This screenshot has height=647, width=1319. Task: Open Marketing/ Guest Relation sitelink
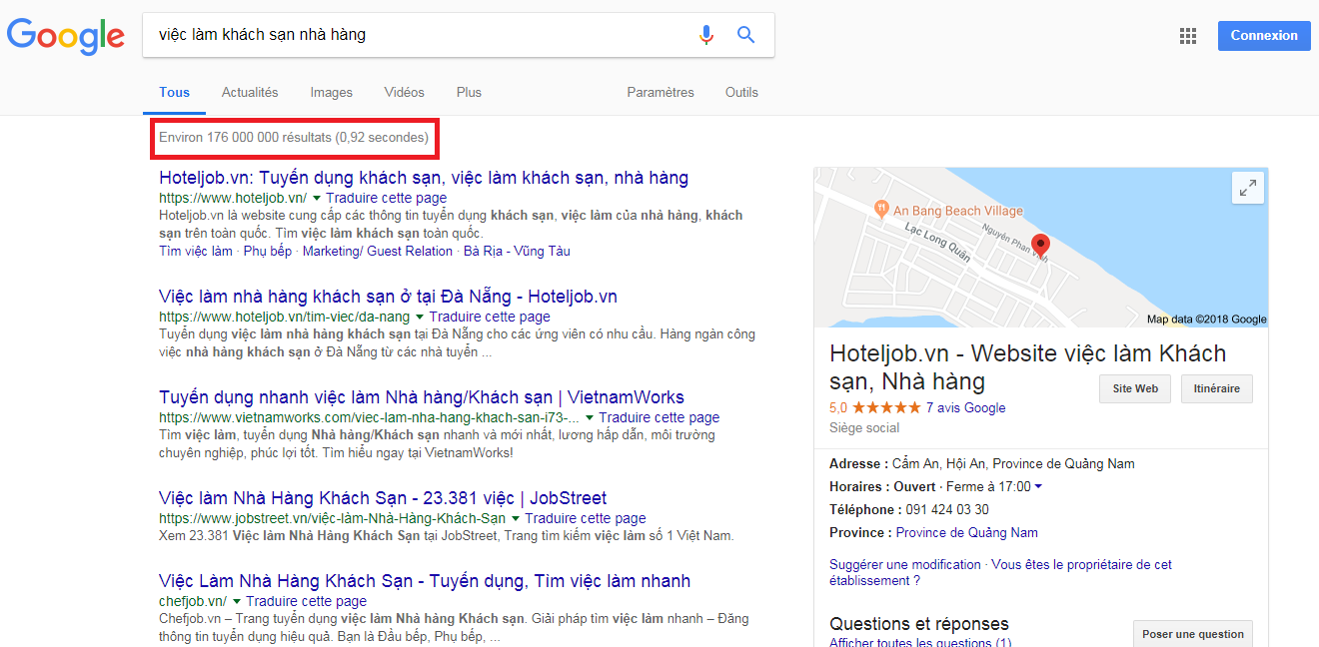coord(378,251)
